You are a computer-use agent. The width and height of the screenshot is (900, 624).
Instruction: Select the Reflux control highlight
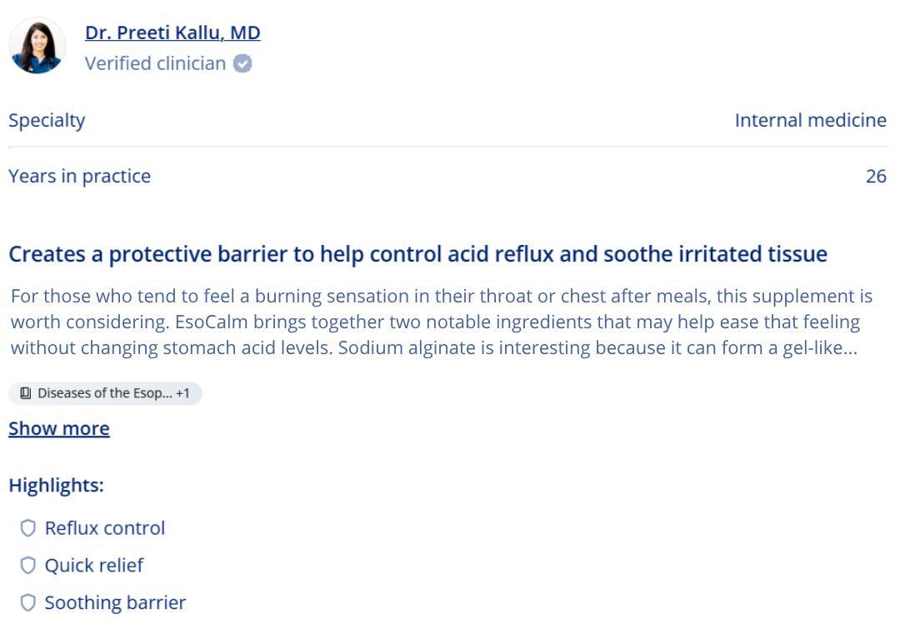(105, 528)
